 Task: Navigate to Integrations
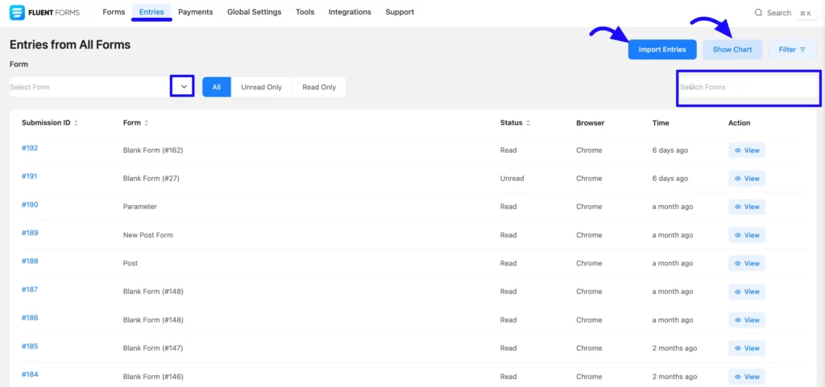coord(350,12)
